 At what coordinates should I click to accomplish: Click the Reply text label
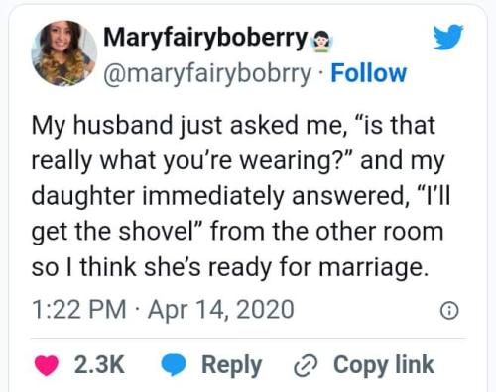(231, 366)
